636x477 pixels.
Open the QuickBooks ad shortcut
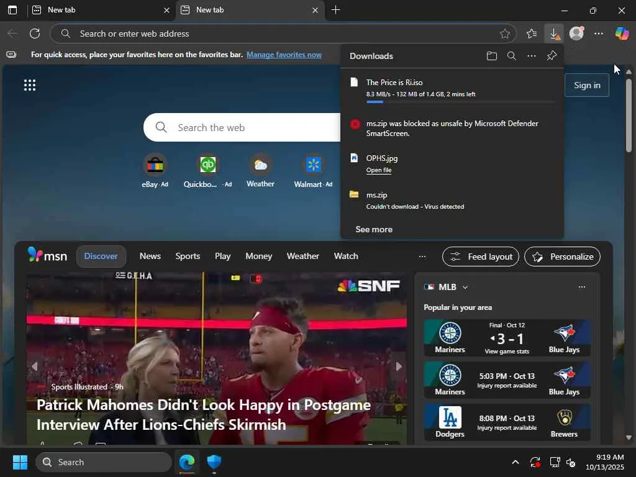[207, 171]
